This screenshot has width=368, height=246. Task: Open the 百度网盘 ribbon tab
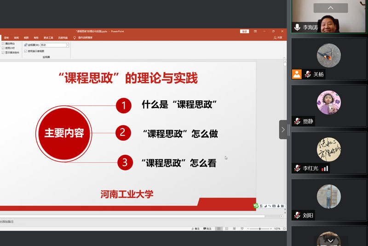click(x=63, y=38)
